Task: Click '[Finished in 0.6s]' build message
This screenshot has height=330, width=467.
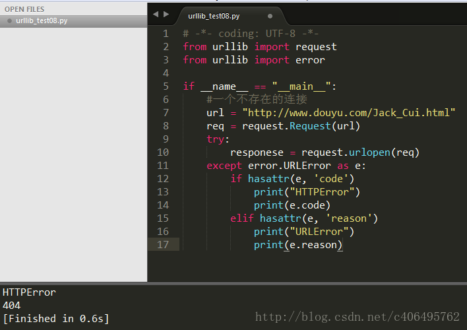Action: coord(56,319)
